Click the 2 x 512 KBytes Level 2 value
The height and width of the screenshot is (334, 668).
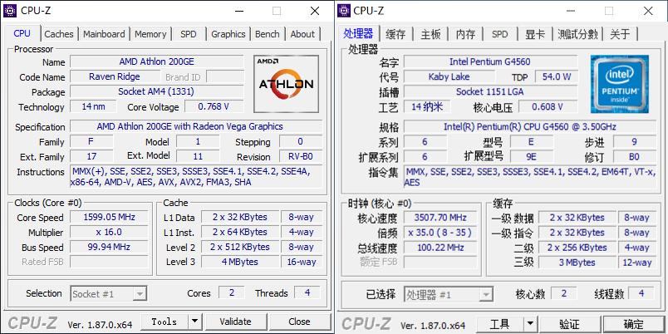click(x=240, y=247)
